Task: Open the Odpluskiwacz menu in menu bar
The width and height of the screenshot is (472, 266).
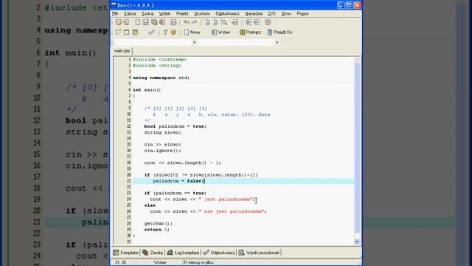Action: click(227, 13)
